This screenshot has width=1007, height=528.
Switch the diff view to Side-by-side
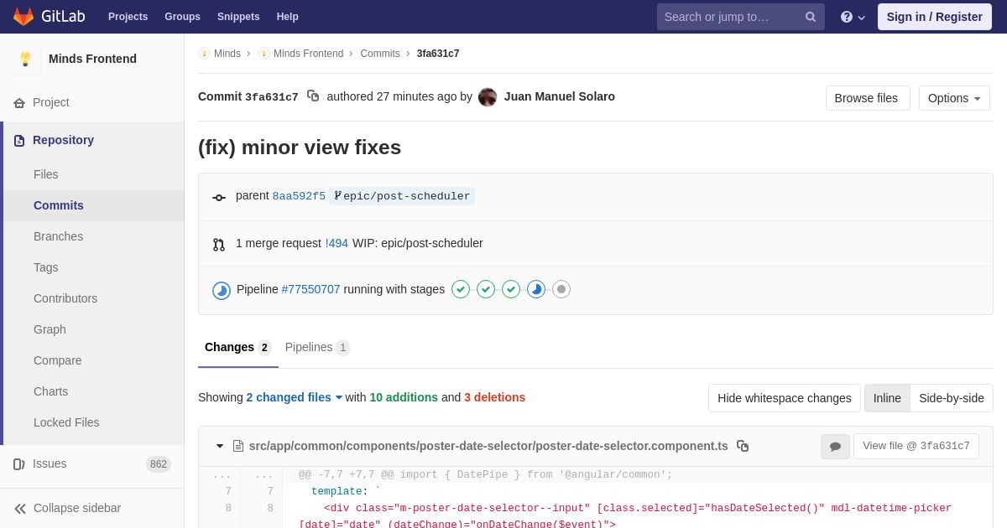(952, 398)
